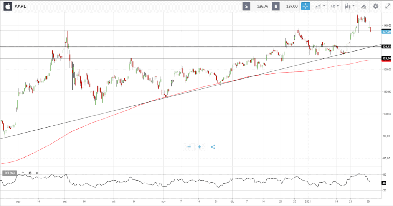Screen dimensions: 393x206
Task: Click the 137,09 current price tag
Action: pyautogui.click(x=386, y=32)
